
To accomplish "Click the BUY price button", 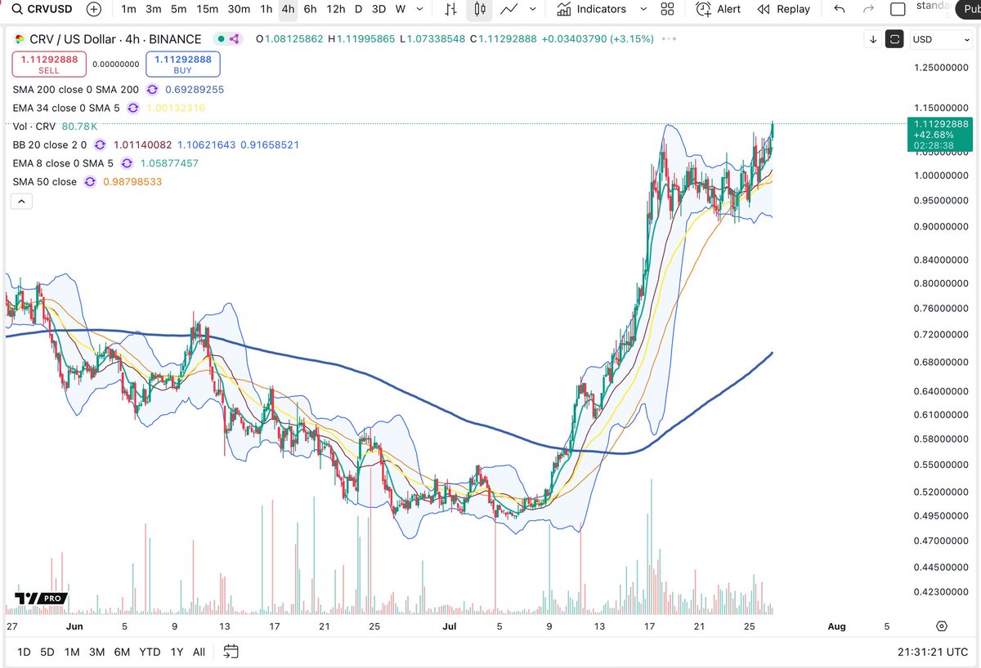I will (182, 64).
